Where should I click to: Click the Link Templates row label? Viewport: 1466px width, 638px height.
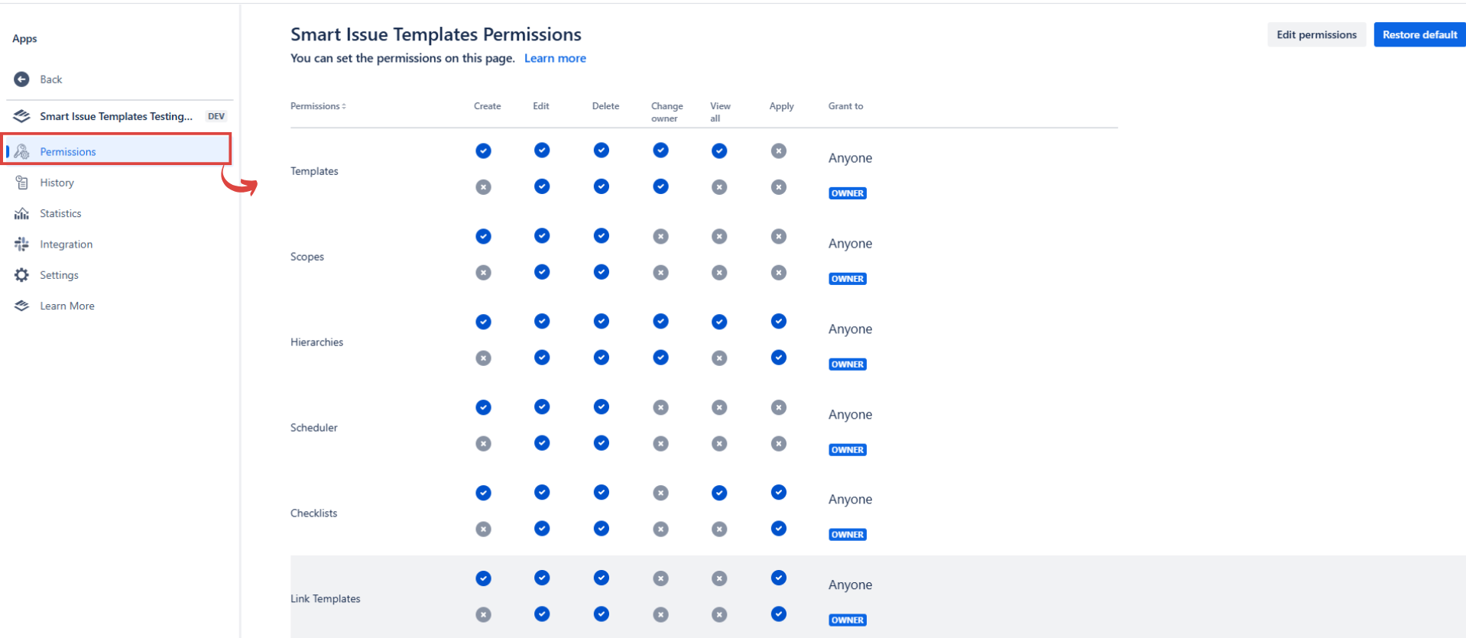pyautogui.click(x=325, y=598)
